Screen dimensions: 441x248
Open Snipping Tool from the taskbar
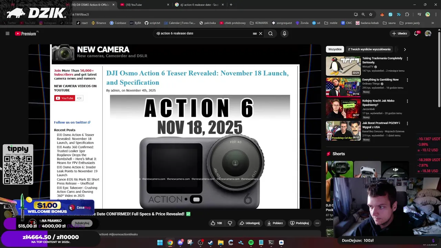(190, 242)
